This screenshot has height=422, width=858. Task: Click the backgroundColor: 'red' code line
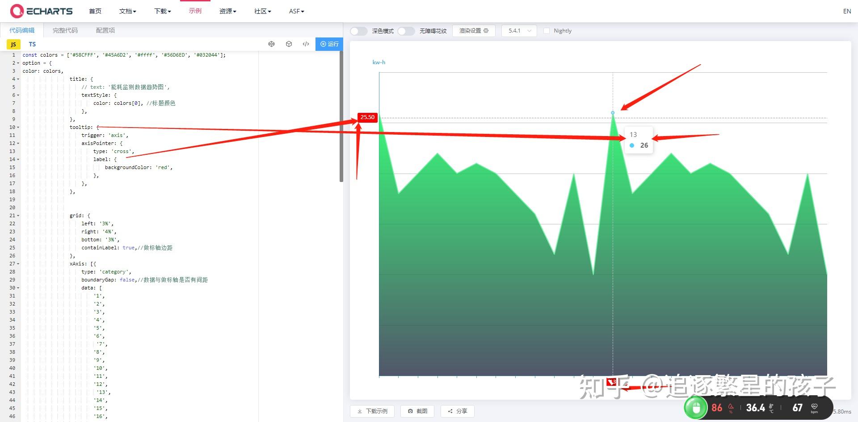point(139,167)
